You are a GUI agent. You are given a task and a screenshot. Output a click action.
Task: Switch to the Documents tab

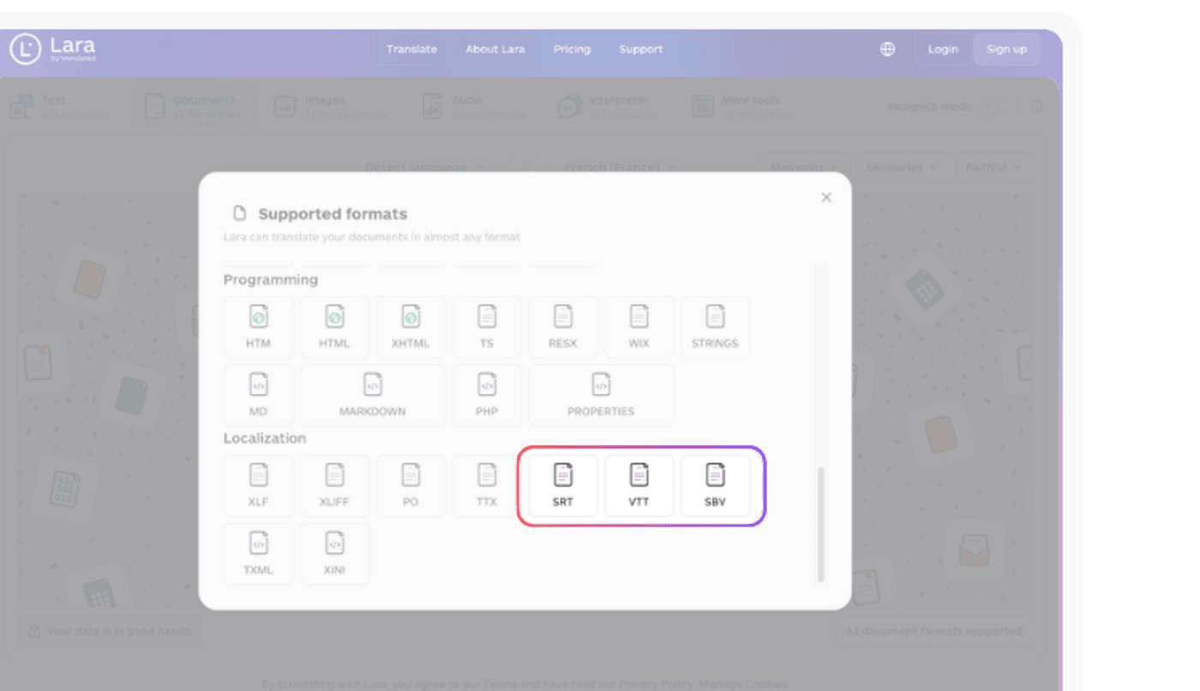(193, 107)
